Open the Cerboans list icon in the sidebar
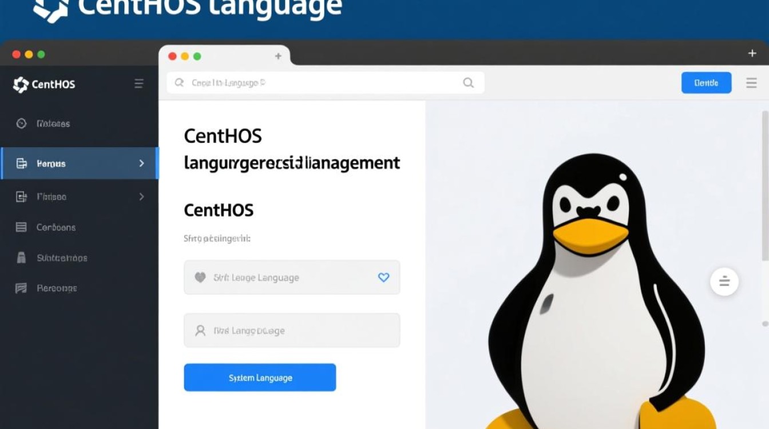This screenshot has width=769, height=429. (x=22, y=227)
